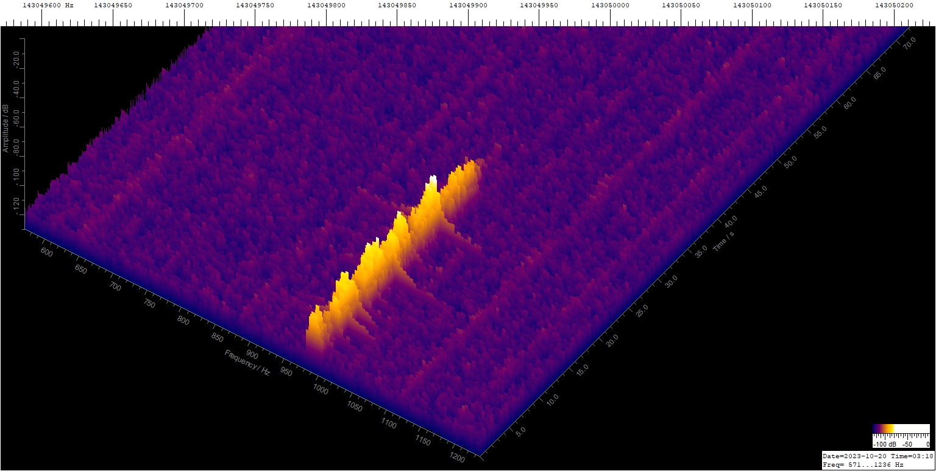936x471 pixels.
Task: Click the 700 frequency axis tick label
Action: 115,287
